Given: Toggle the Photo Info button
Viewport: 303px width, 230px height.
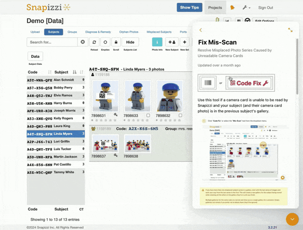Looking at the screenshot, I should [x=157, y=42].
